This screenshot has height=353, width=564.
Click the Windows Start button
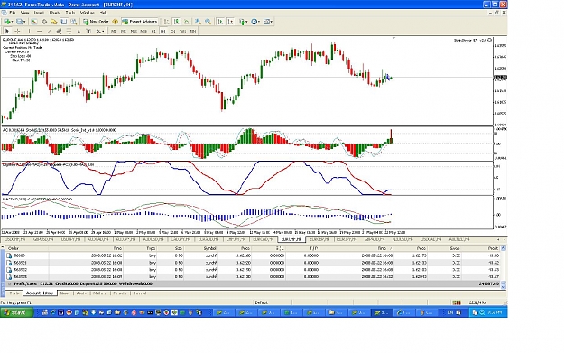[x=16, y=312]
